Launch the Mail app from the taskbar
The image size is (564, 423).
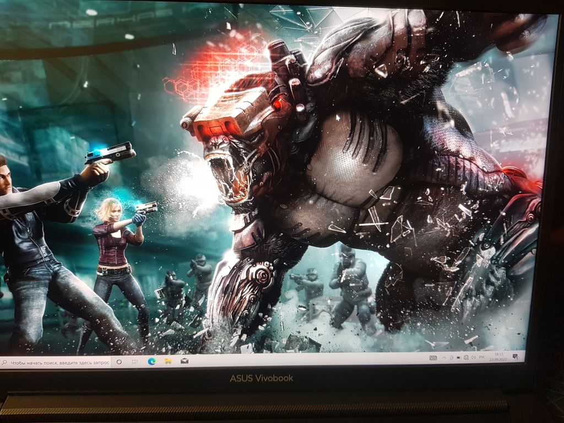[185, 361]
